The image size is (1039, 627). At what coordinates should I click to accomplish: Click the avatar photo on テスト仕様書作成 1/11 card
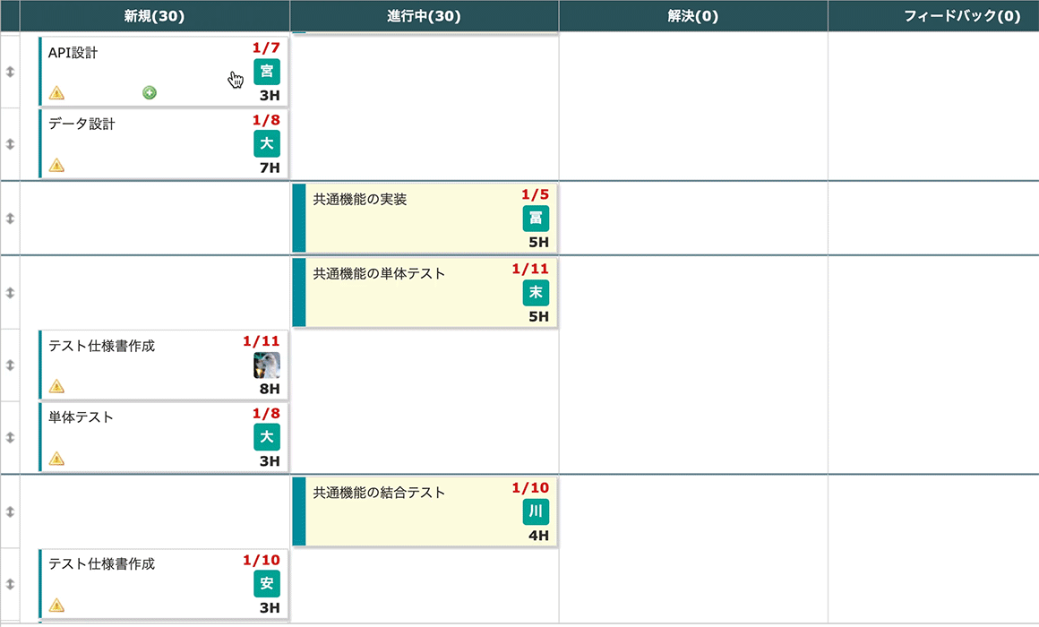tap(266, 365)
